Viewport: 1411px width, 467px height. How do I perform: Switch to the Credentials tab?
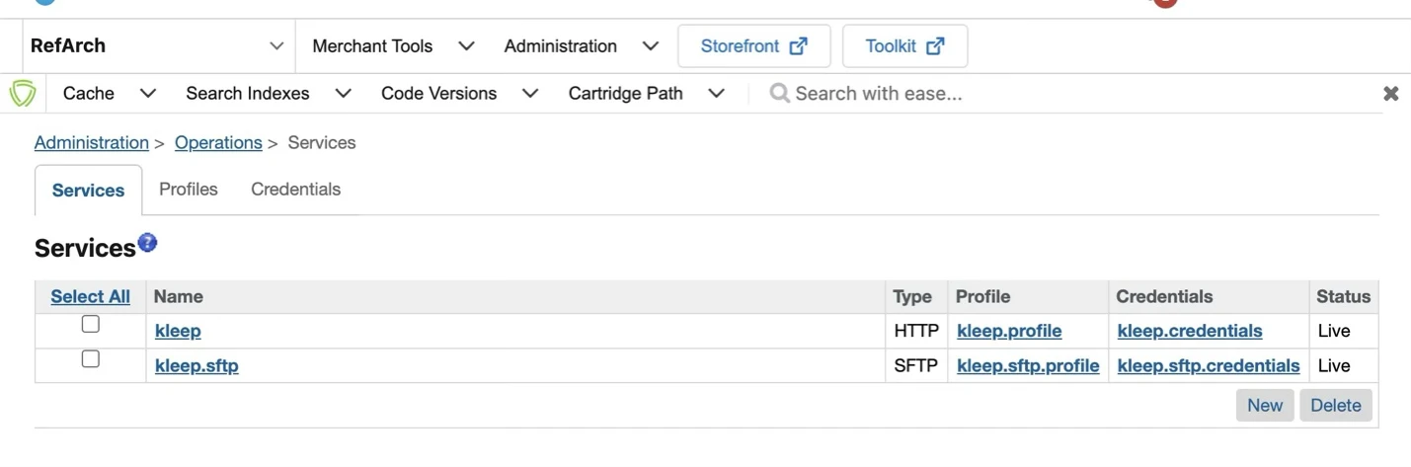click(295, 190)
